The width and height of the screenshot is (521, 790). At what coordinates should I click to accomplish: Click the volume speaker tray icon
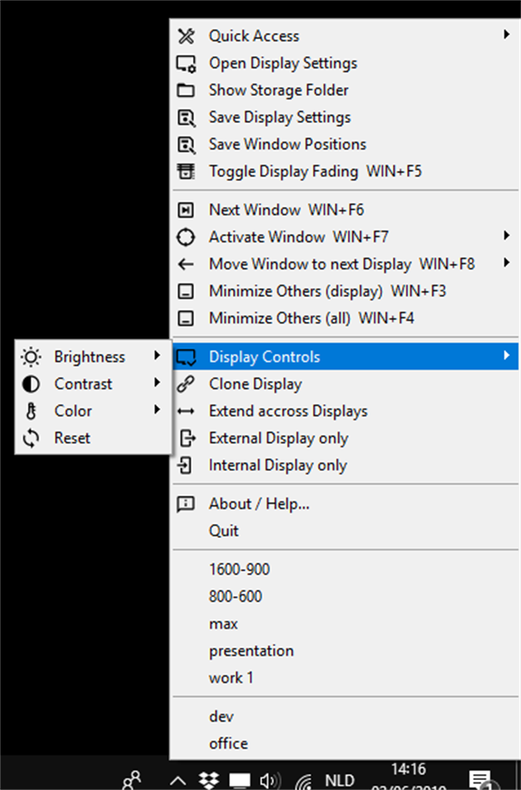coord(270,781)
